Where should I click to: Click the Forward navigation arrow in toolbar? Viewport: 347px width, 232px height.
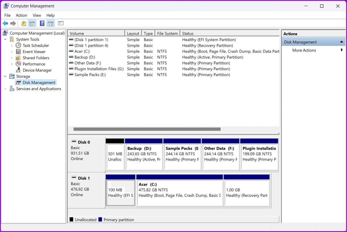coord(13,23)
